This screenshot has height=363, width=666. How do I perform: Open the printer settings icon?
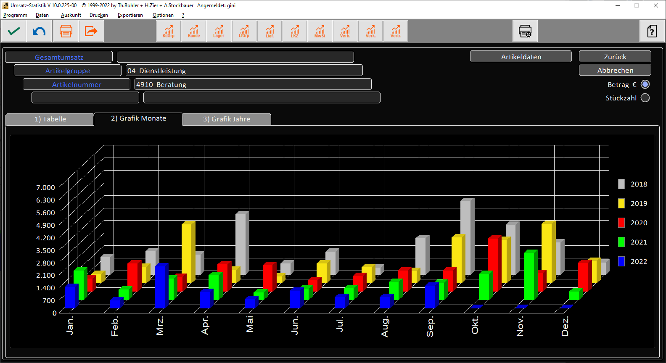(525, 31)
